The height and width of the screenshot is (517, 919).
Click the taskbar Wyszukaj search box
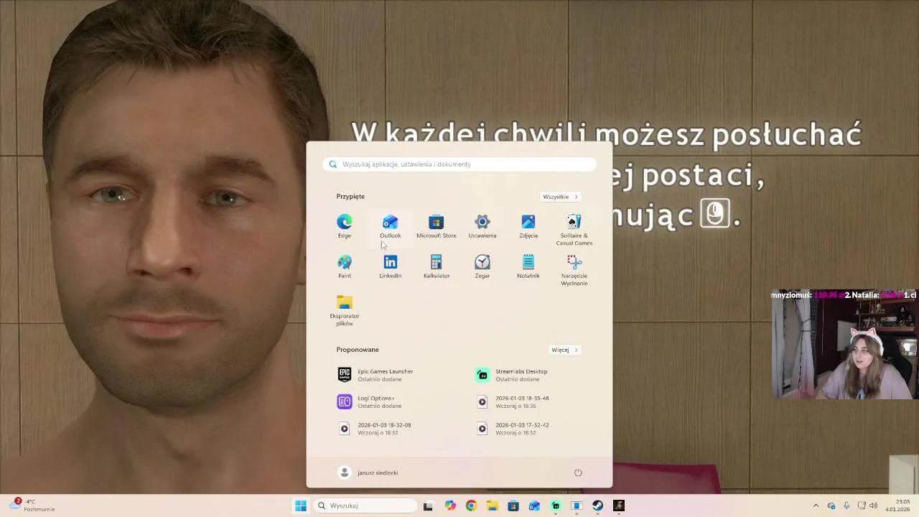[x=366, y=506]
